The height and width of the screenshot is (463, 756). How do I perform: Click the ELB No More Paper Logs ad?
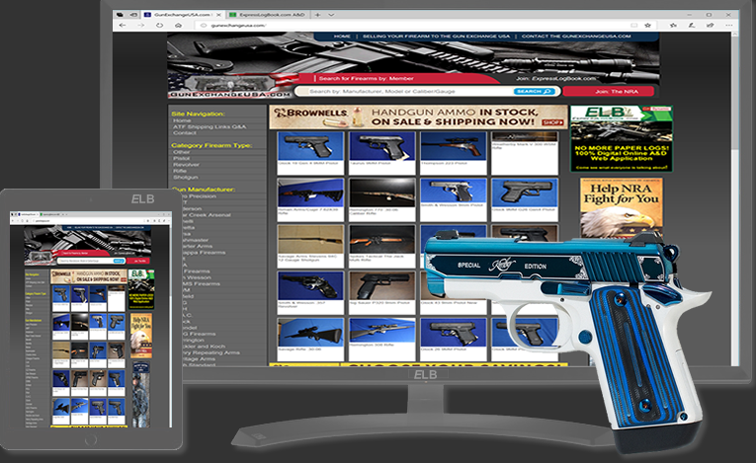(621, 139)
